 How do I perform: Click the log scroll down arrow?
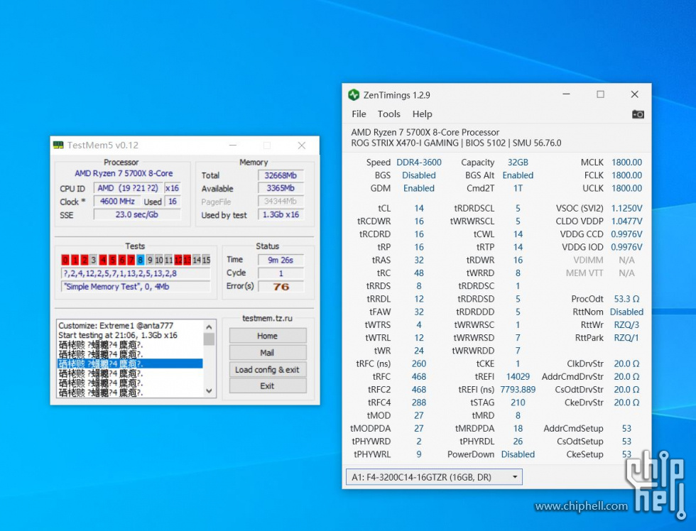(209, 391)
